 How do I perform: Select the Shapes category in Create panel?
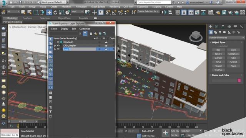[x=215, y=32]
